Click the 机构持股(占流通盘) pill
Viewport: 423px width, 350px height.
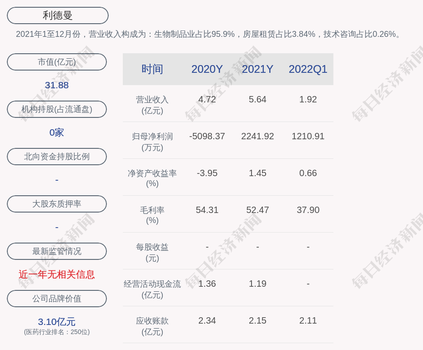click(x=57, y=109)
